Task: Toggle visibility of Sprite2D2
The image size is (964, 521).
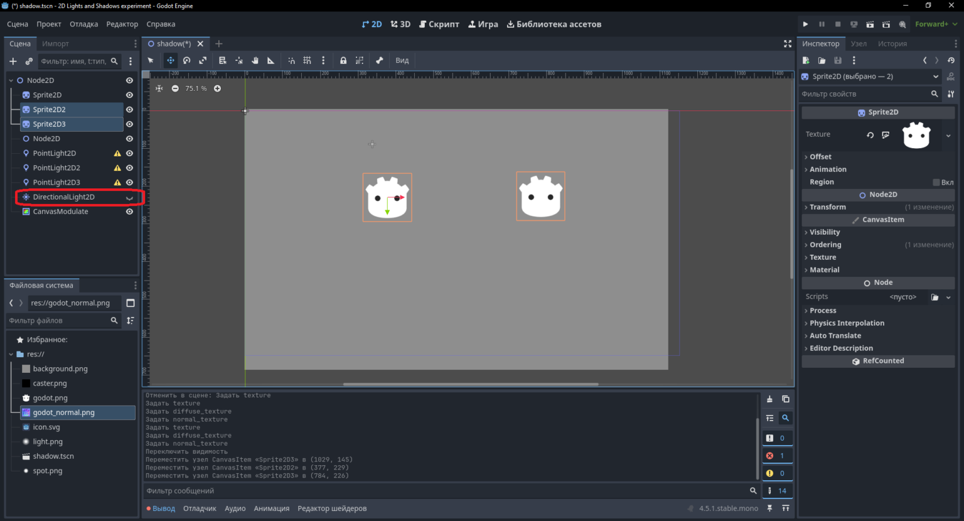Action: [x=129, y=109]
